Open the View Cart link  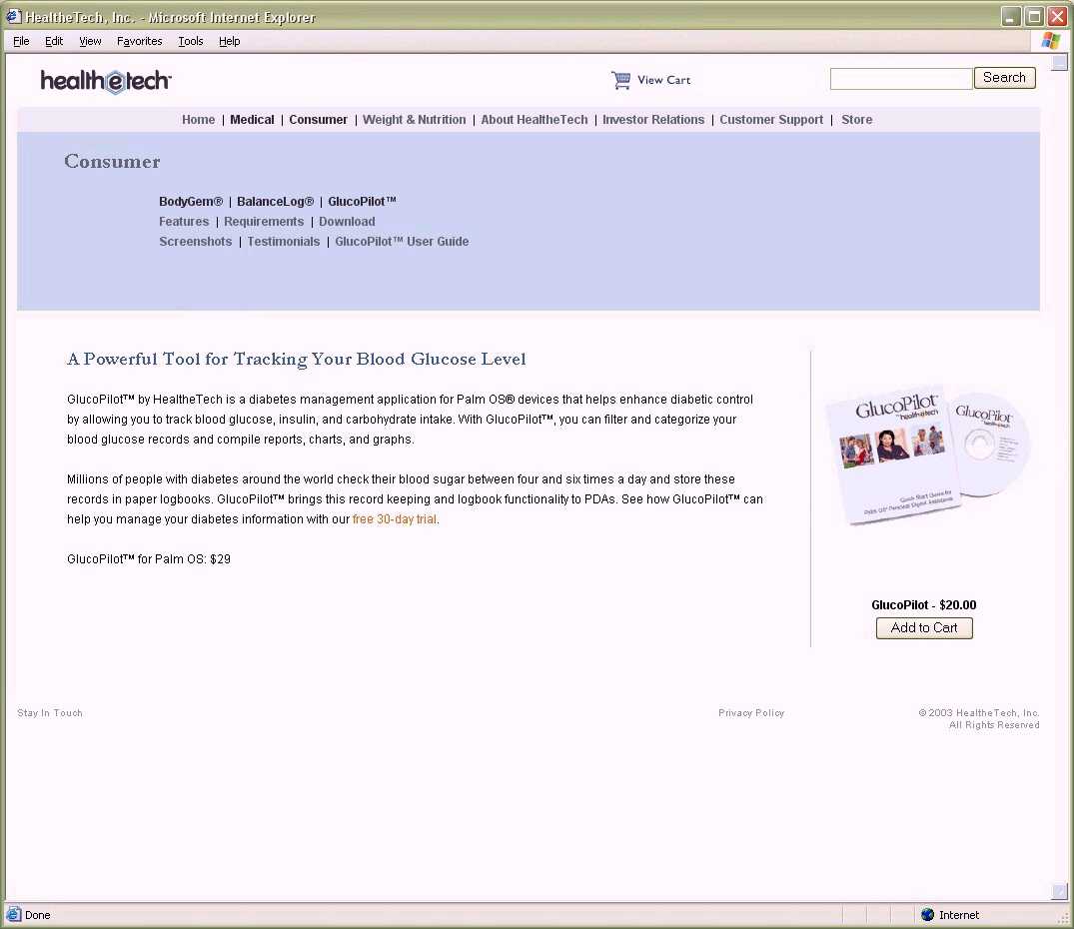click(x=663, y=80)
